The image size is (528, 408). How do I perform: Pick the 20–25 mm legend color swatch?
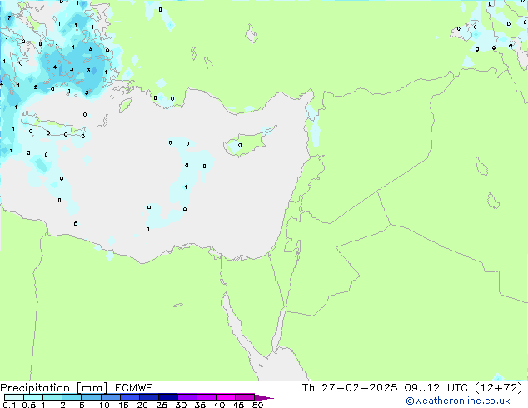pyautogui.click(x=149, y=397)
